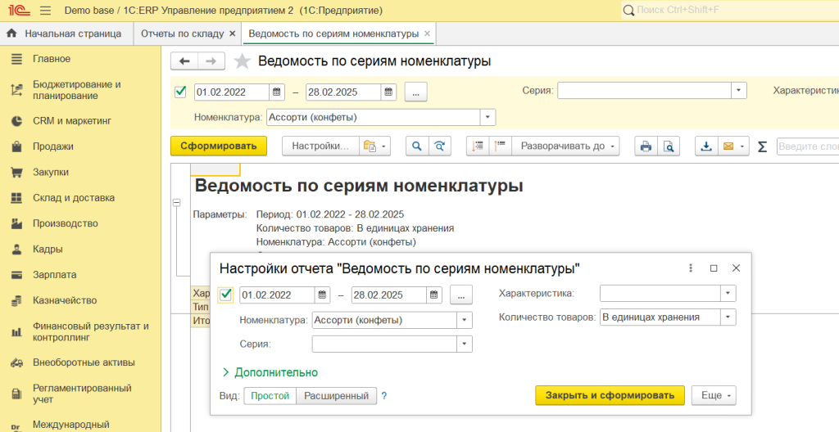Open calendar for end date in settings dialog
Image resolution: width=839 pixels, height=432 pixels.
pyautogui.click(x=434, y=295)
